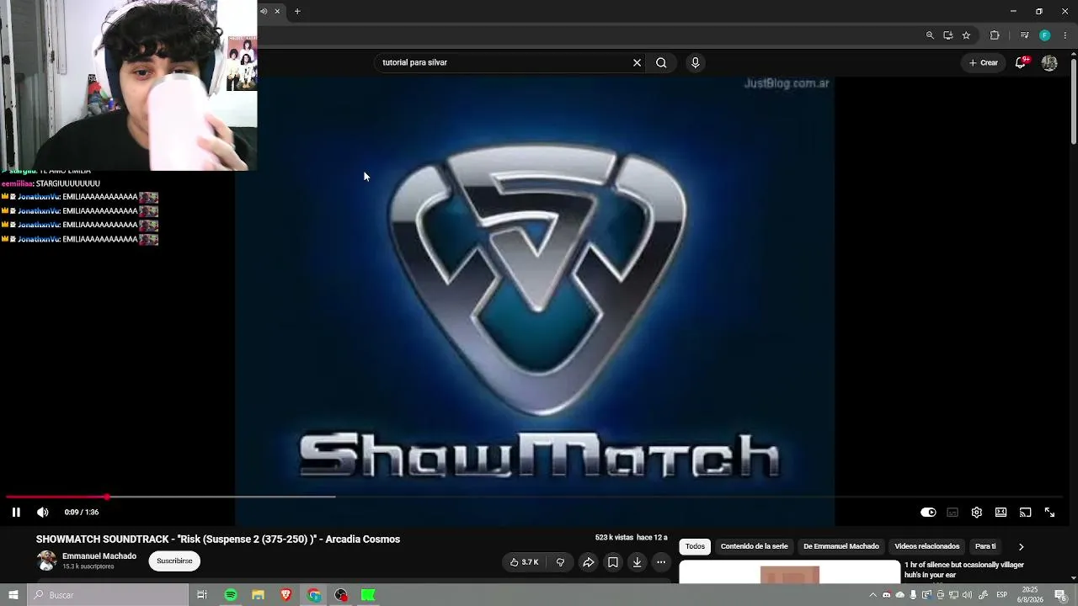Screen dimensions: 1078x606
Task: Select the 'Para ti' chip
Action: click(x=985, y=546)
